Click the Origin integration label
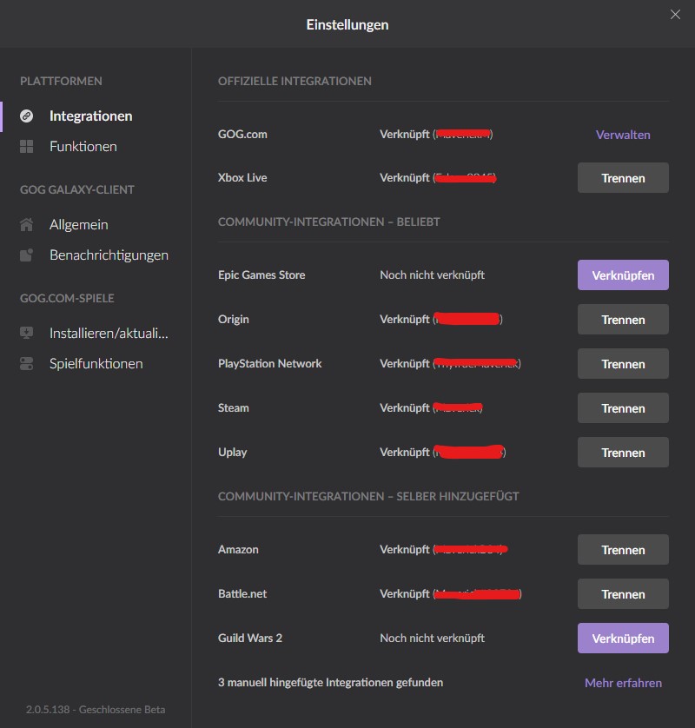Image resolution: width=695 pixels, height=728 pixels. point(233,320)
